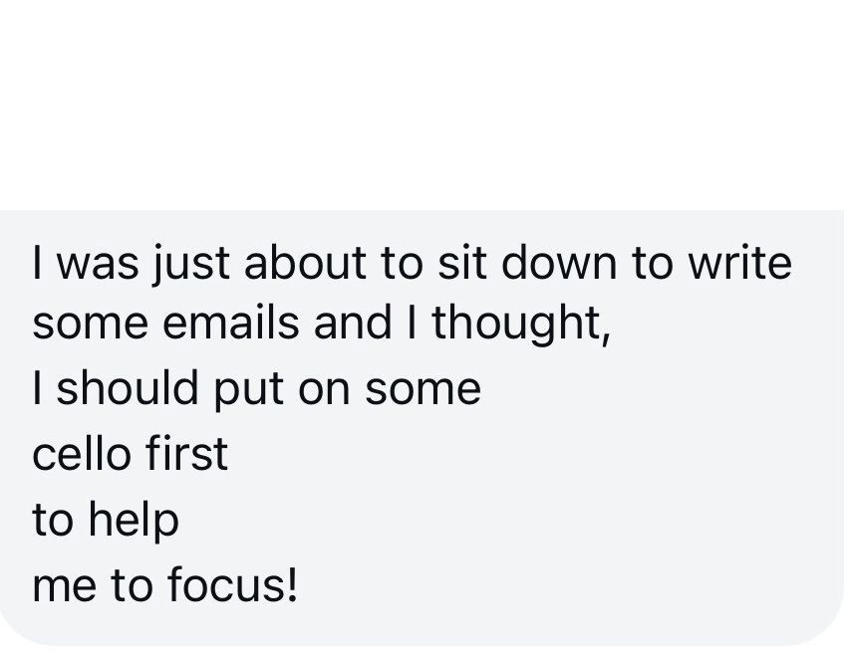This screenshot has height=655, width=851.
Task: Click the word "on" in third line
Action: click(324, 391)
